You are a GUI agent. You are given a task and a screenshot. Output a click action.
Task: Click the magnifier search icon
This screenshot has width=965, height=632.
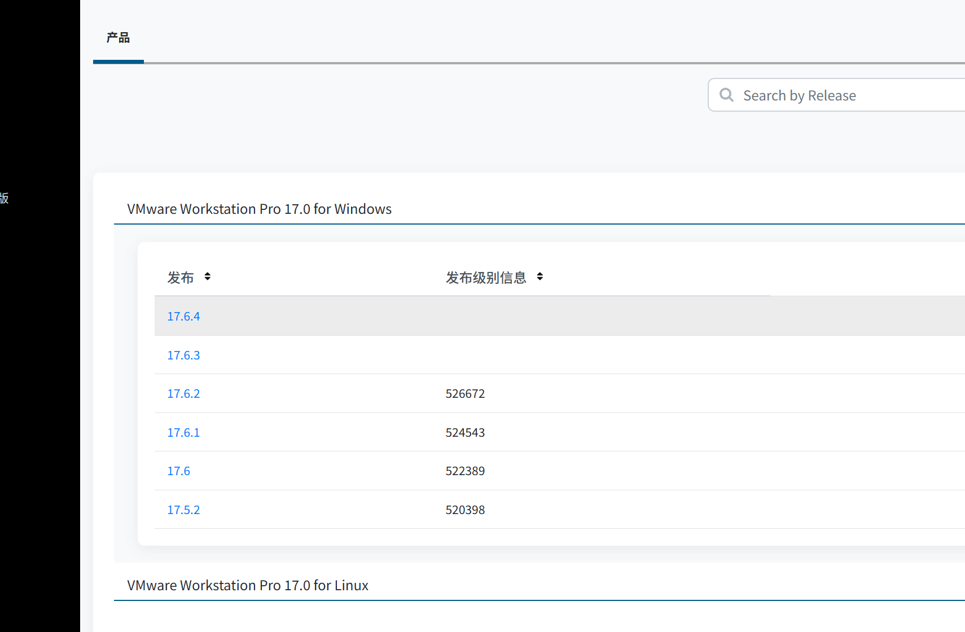[x=726, y=95]
